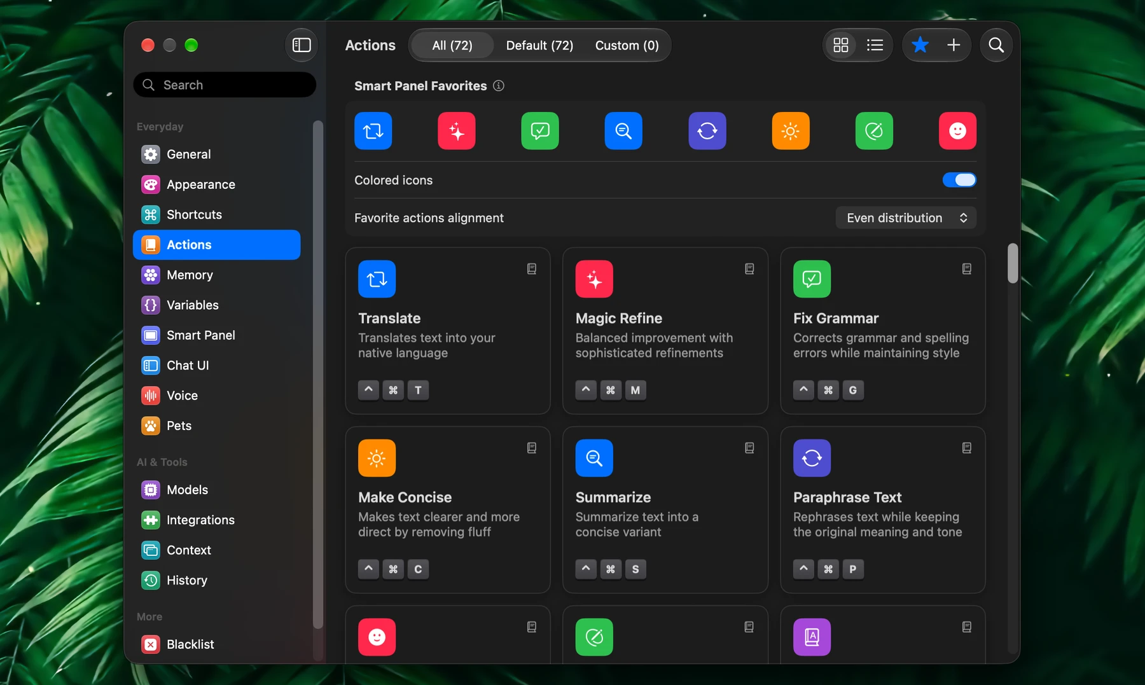
Task: Show Custom (0) actions tab
Action: point(627,45)
